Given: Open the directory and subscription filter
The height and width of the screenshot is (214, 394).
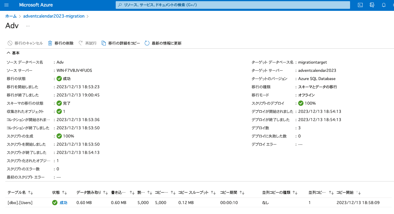Looking at the screenshot, I should [372, 5].
